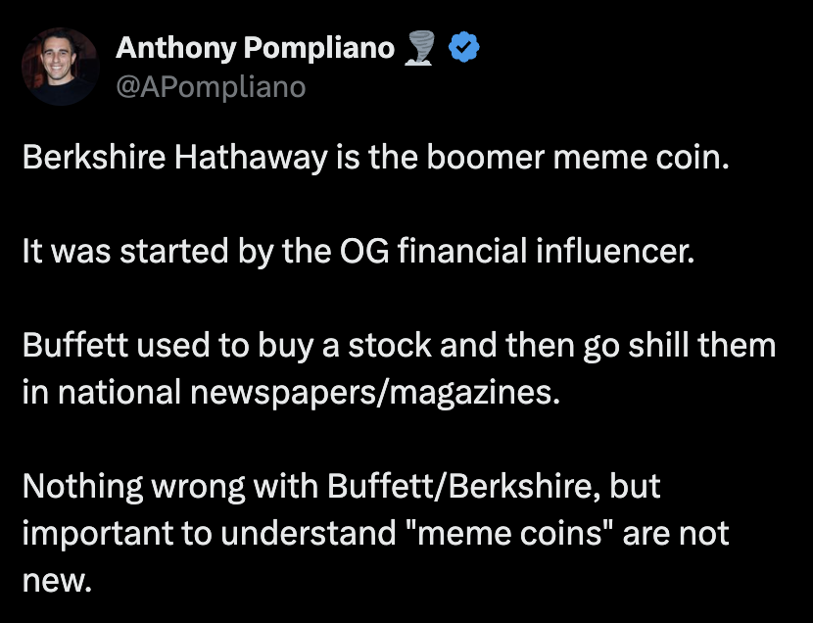The image size is (813, 623).
Task: Click the Anthony Pompliano display name
Action: (x=255, y=48)
